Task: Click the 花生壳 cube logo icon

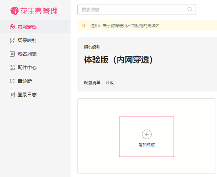Action: coord(14,11)
